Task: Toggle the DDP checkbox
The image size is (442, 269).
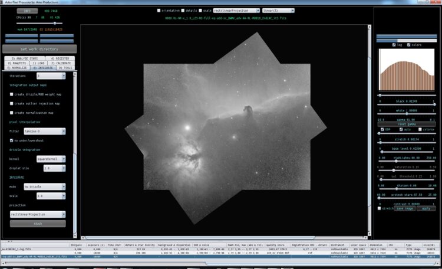Action: click(x=382, y=129)
